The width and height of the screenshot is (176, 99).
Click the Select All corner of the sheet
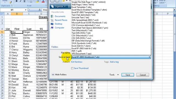[x=2, y=14]
